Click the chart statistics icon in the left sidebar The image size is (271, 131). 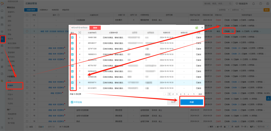[x=2, y=53]
